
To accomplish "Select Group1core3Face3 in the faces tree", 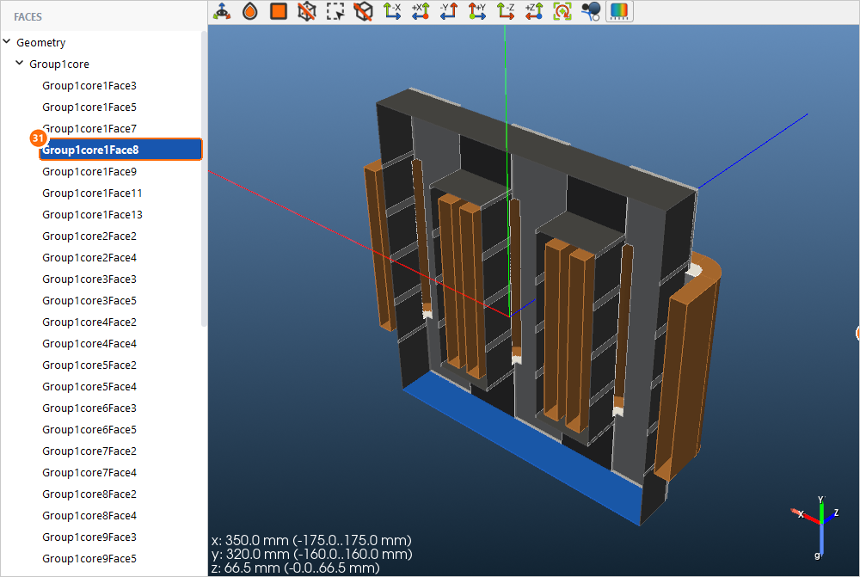I will point(89,279).
